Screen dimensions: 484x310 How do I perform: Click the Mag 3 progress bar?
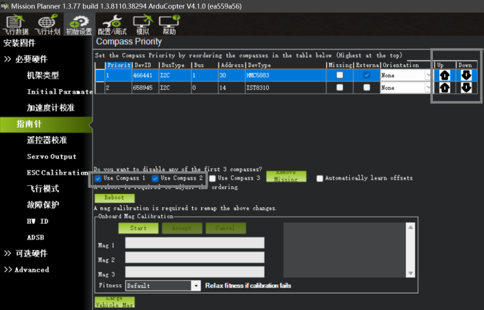coord(195,272)
